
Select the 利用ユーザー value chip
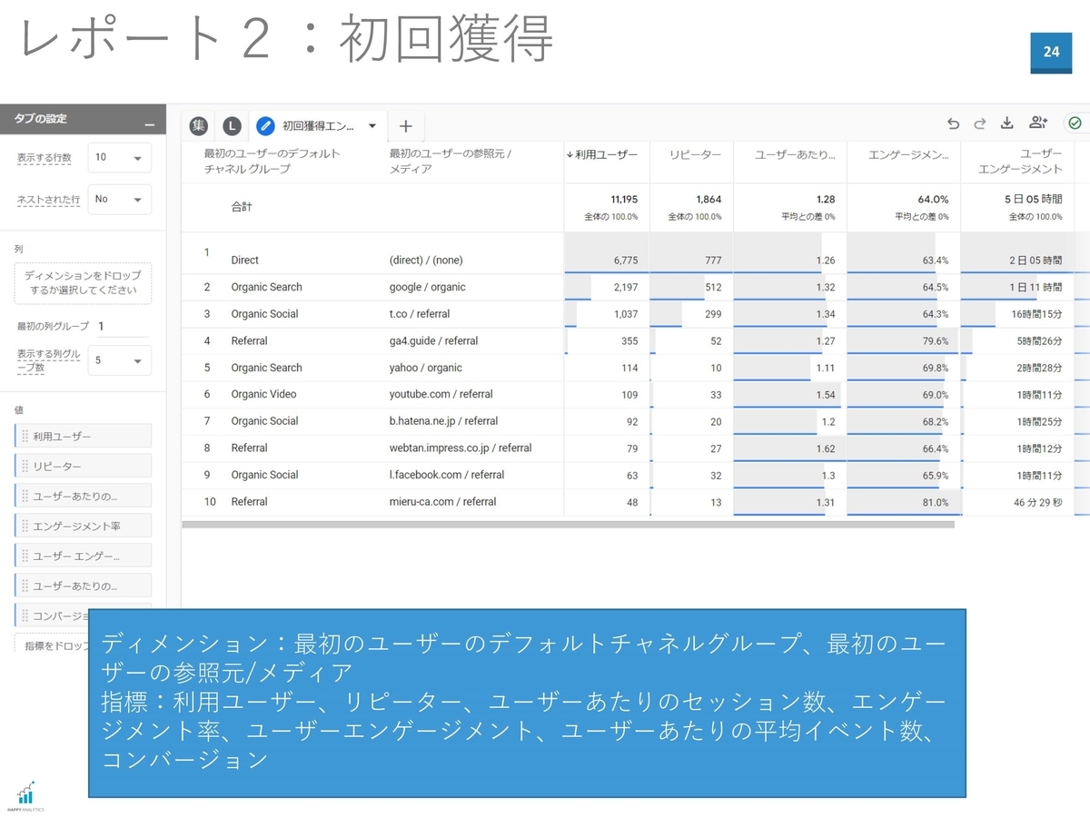tap(83, 437)
